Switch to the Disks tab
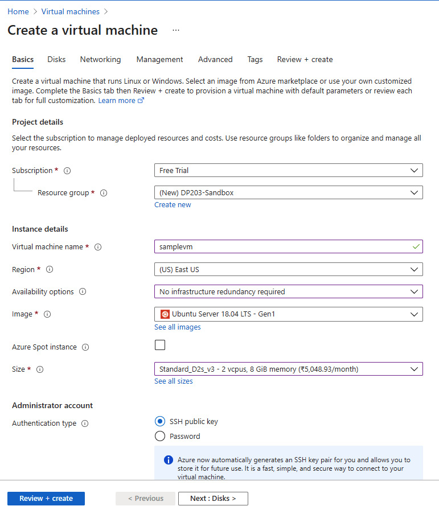The height and width of the screenshot is (510, 439). click(x=56, y=60)
